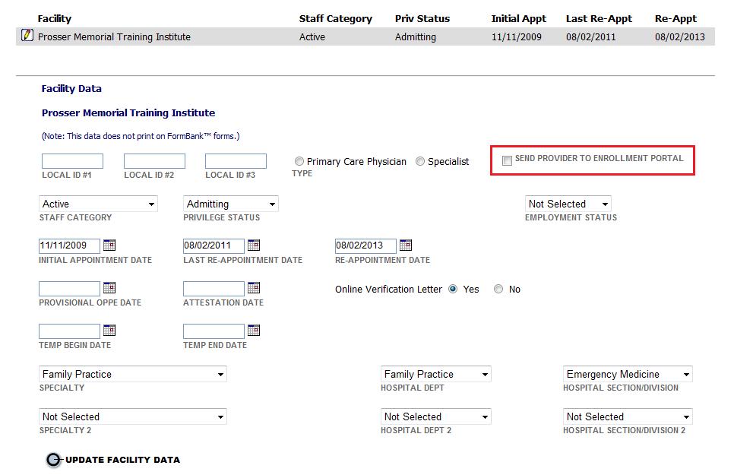Open calendar for Attestation Date
Image resolution: width=734 pixels, height=475 pixels.
[254, 287]
